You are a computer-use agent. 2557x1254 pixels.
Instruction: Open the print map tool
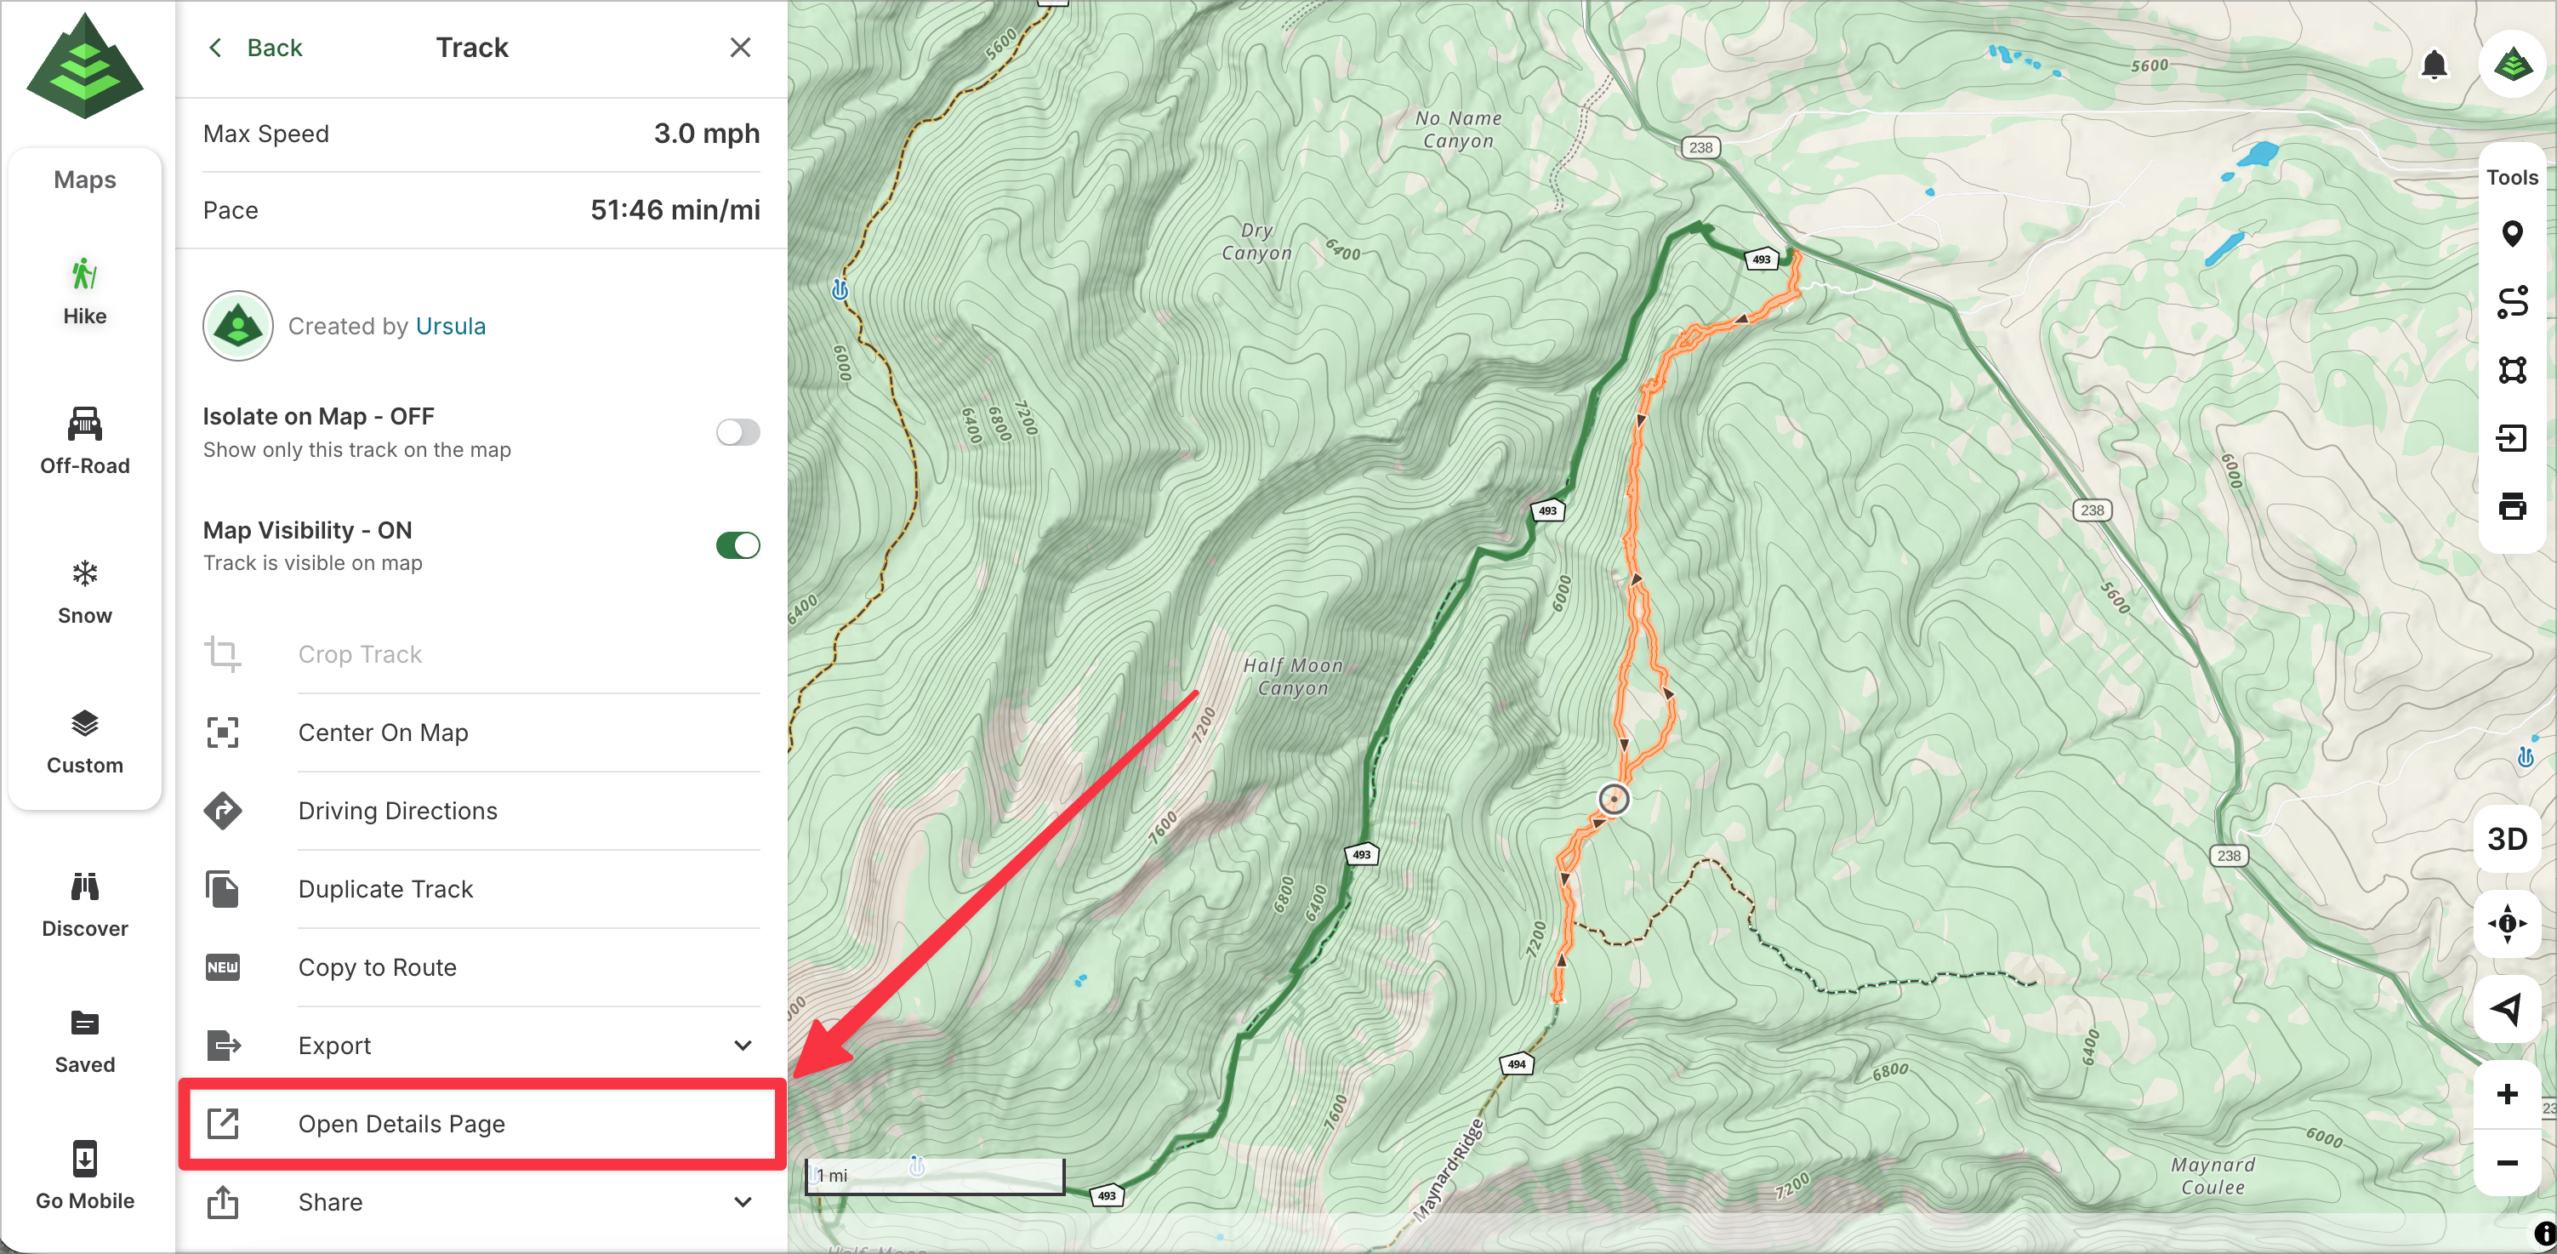(x=2511, y=506)
